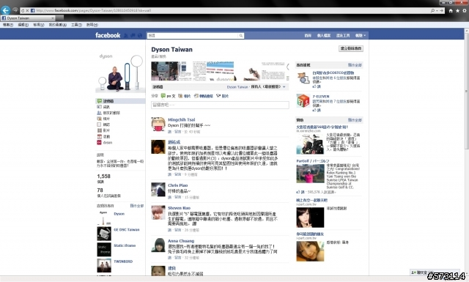The width and height of the screenshot is (469, 282).
Task: Like the Costco recommended page
Action: (x=317, y=86)
